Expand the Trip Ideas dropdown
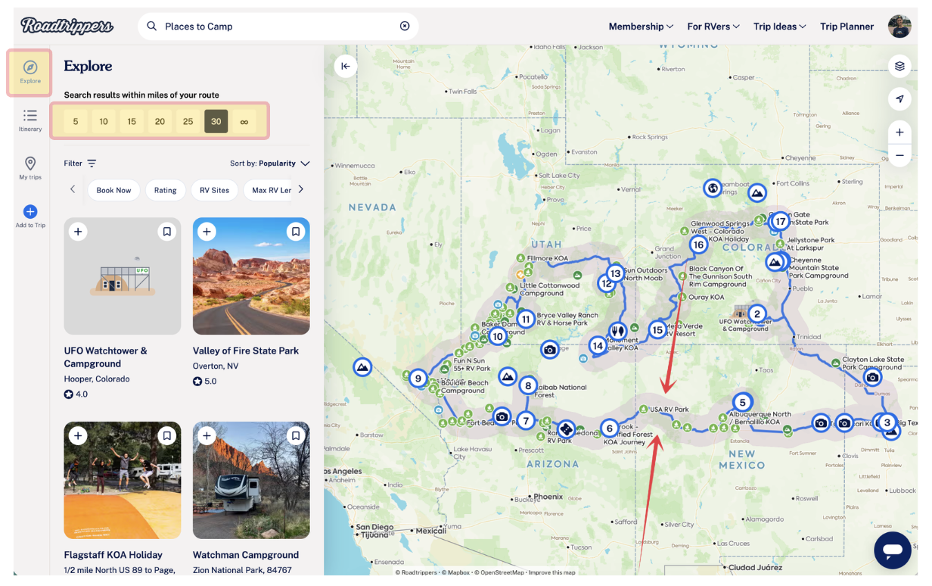This screenshot has width=932, height=586. (779, 26)
